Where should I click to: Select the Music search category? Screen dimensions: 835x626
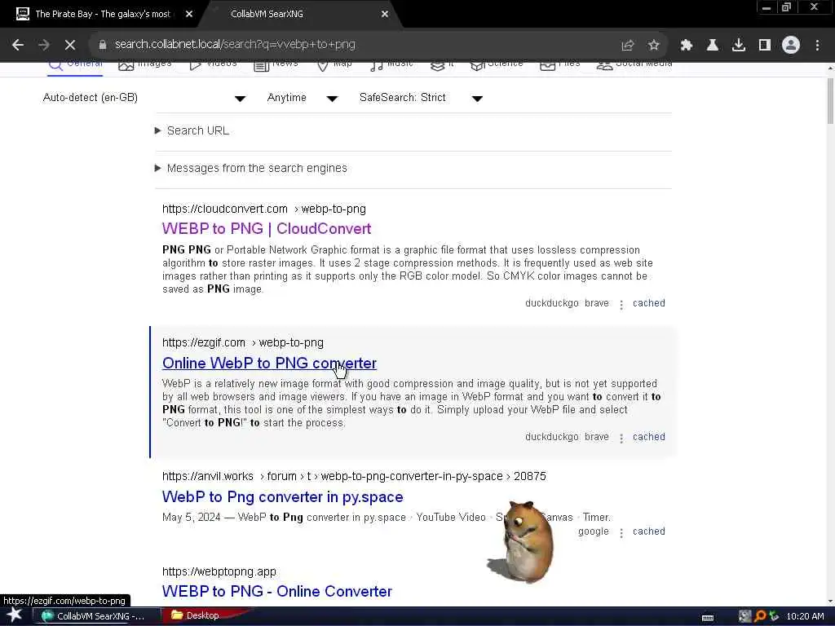(391, 65)
